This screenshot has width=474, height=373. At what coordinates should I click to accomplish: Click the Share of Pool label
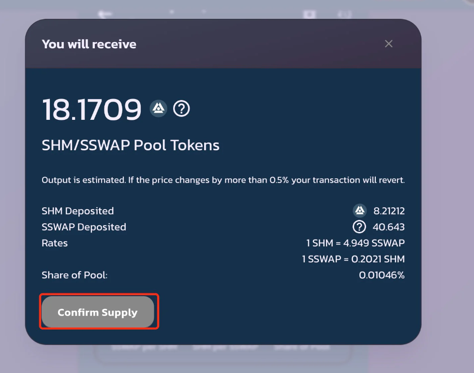click(74, 275)
